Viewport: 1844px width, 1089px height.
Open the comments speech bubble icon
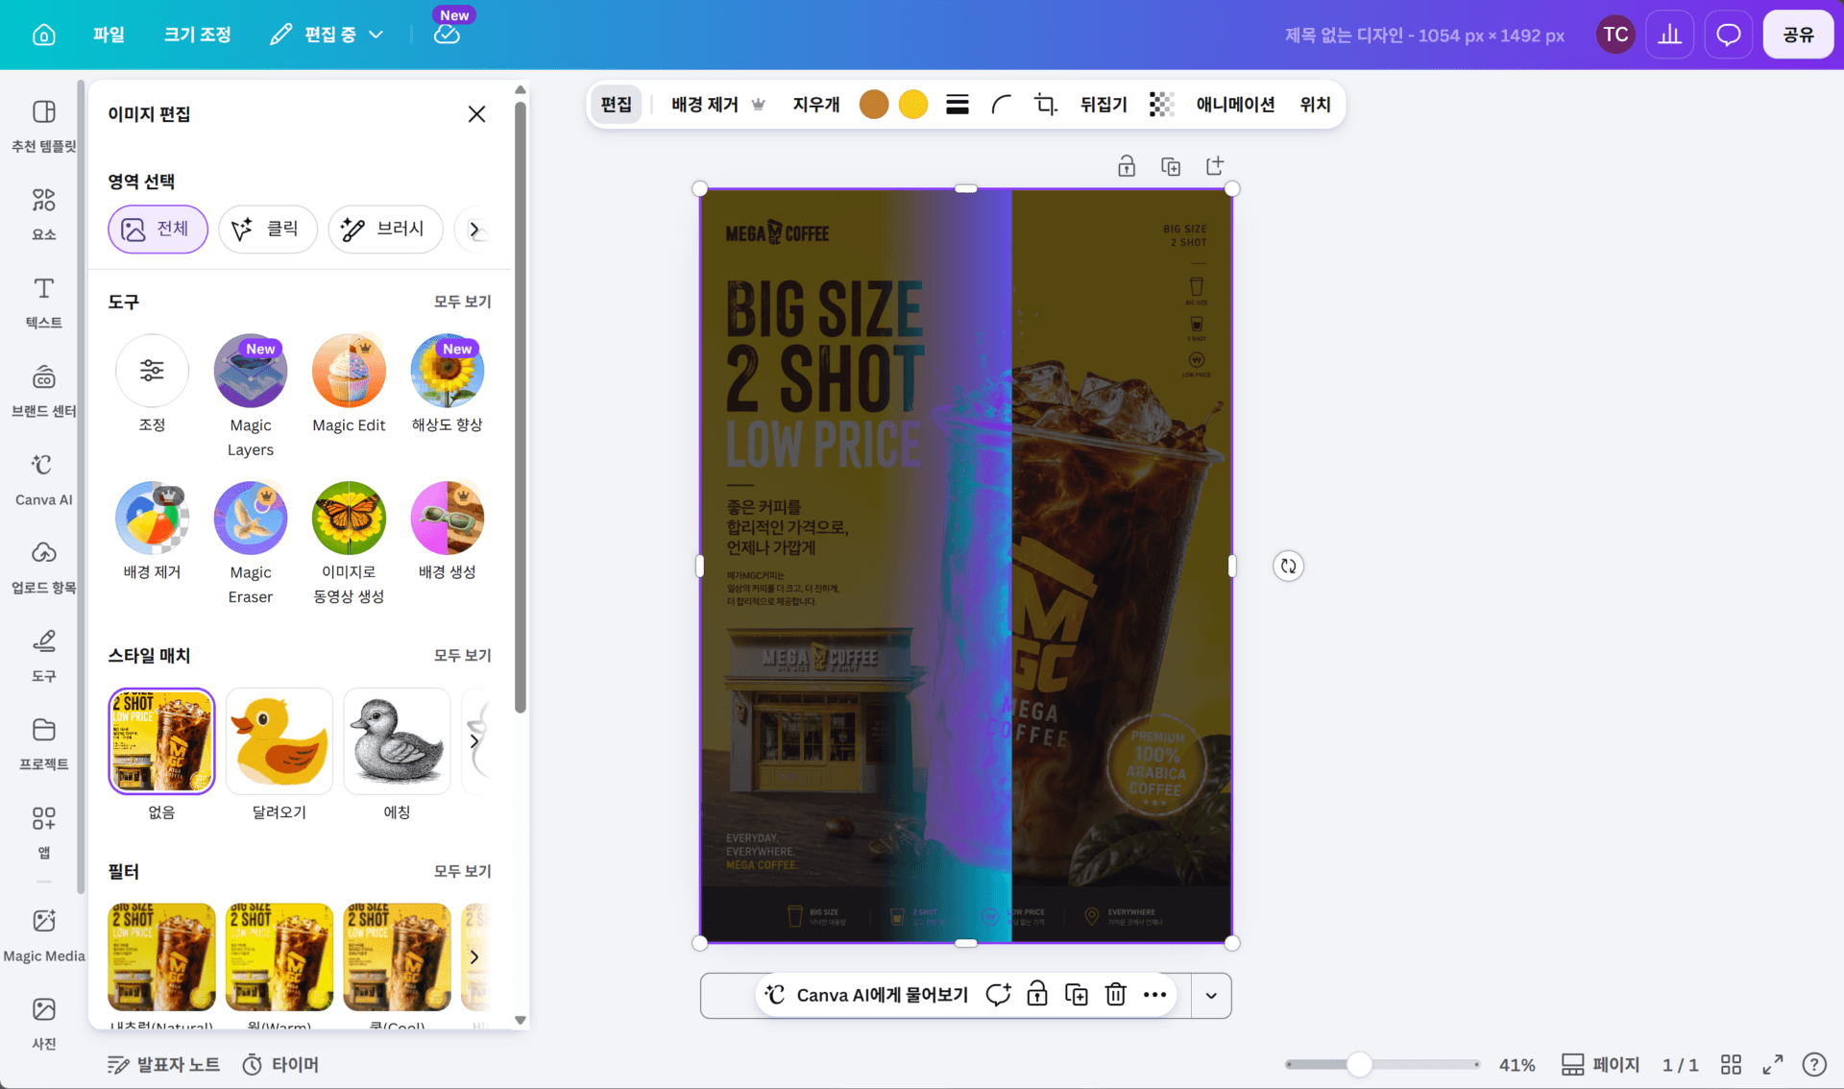click(1728, 35)
